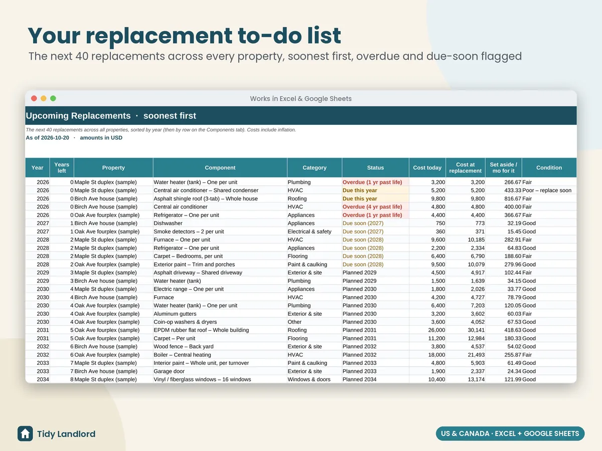Screen dimensions: 602x451
Task: Click the US & CANADA · EXCEL + GOOGLE SHEETS badge
Action: click(x=510, y=433)
